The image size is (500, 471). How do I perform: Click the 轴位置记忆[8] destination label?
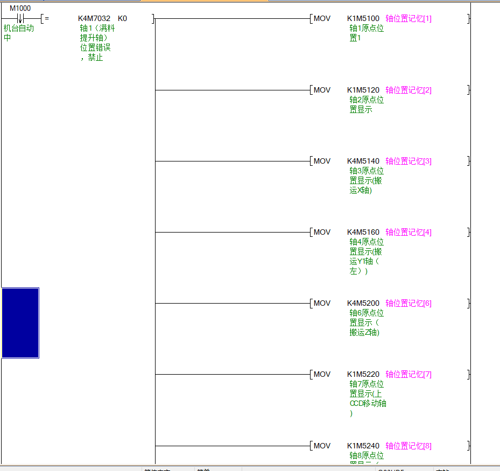[x=409, y=446]
